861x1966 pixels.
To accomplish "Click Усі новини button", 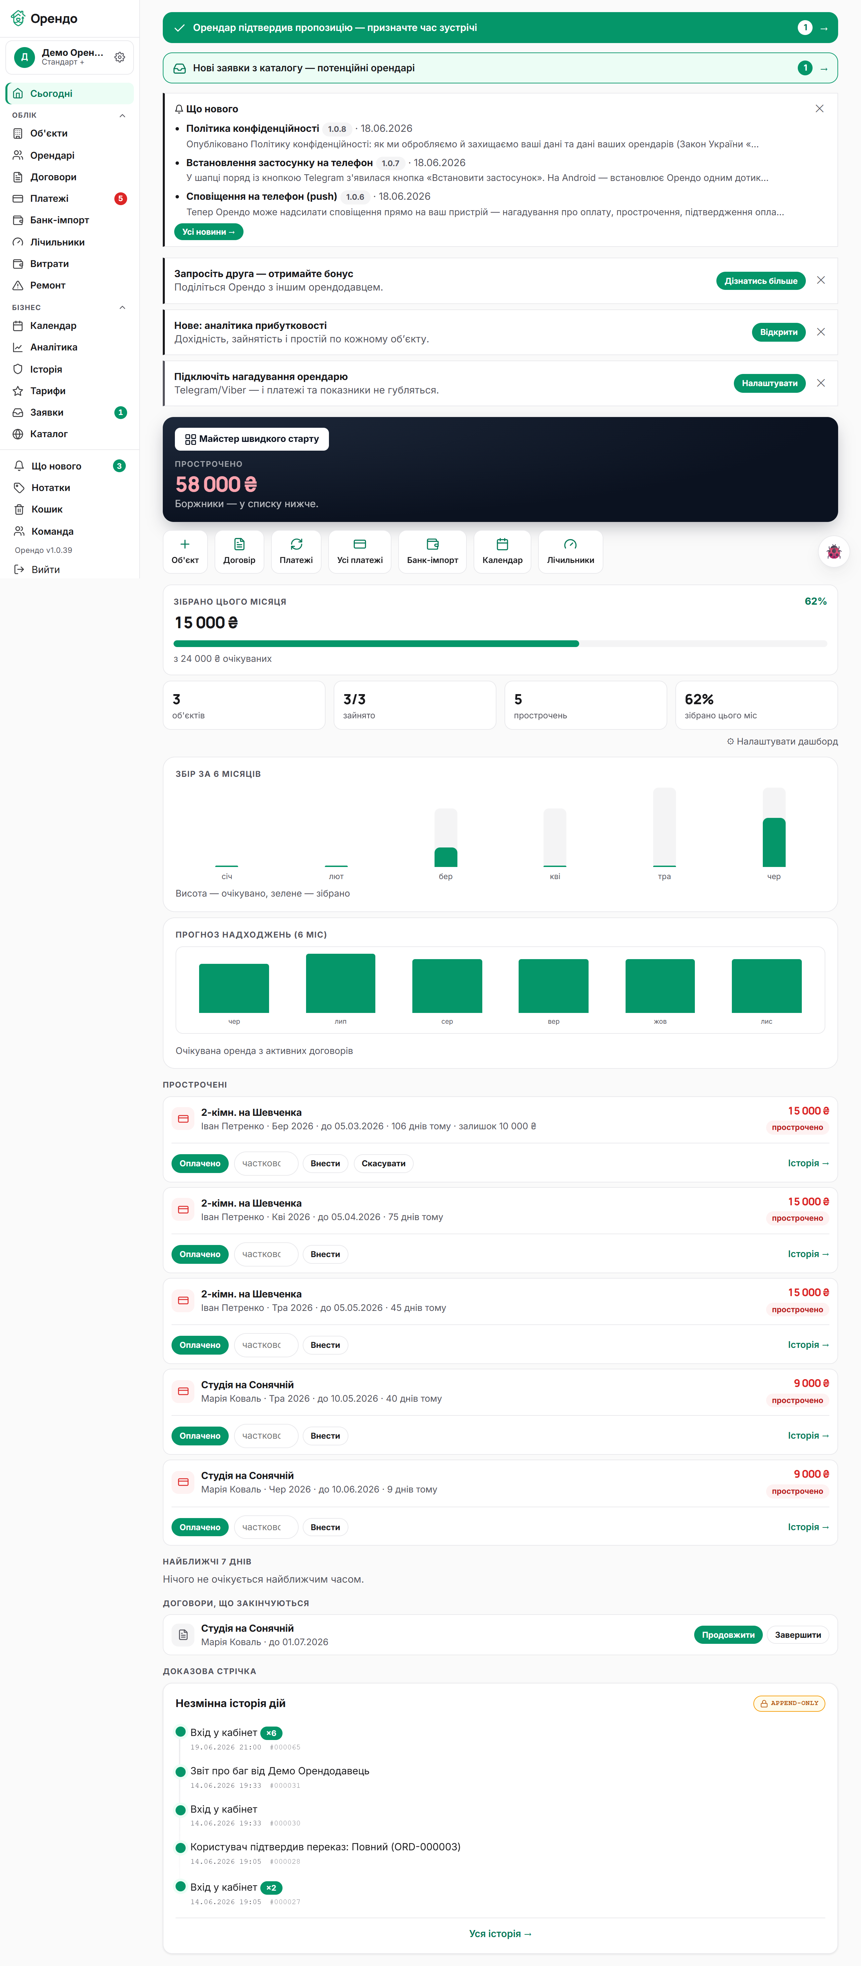I will click(209, 232).
